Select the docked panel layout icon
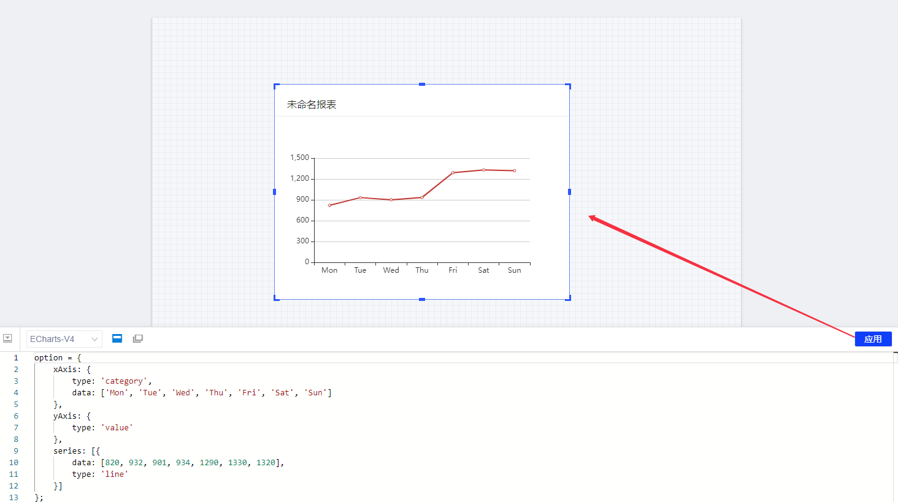This screenshot has height=502, width=898. pyautogui.click(x=117, y=338)
